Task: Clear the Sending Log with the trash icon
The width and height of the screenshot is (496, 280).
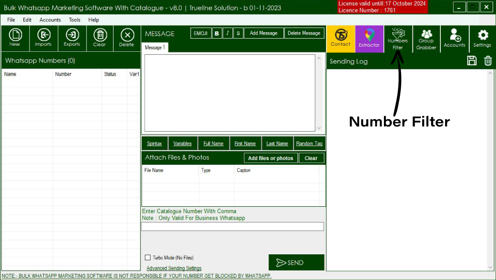Action: 488,61
